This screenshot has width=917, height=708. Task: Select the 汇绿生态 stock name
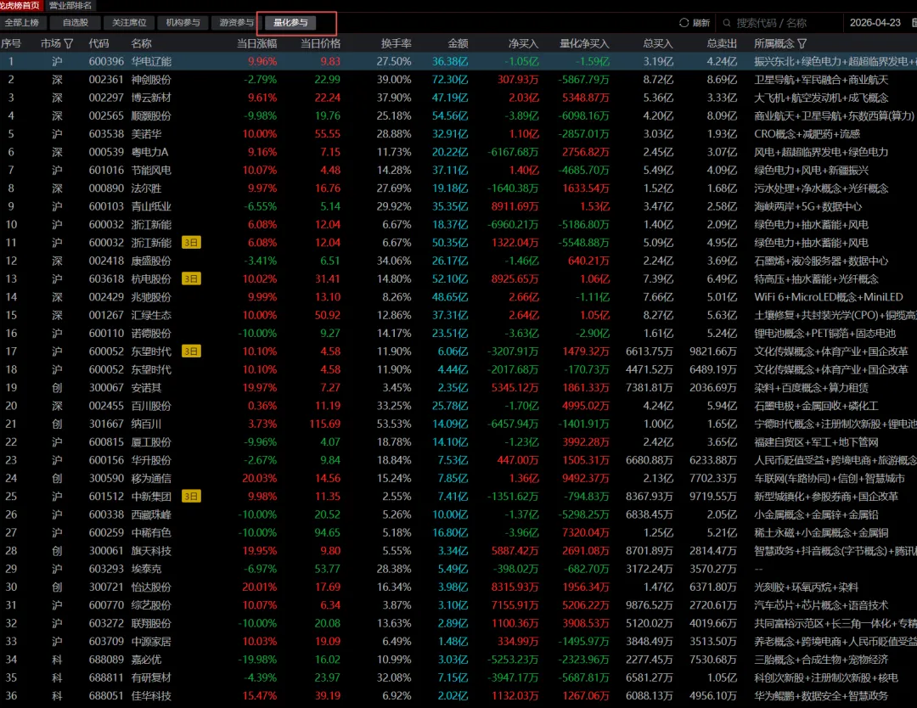(x=151, y=315)
